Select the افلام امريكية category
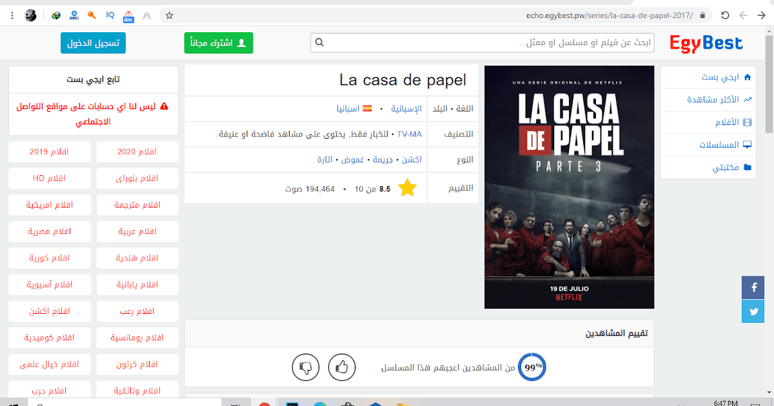The width and height of the screenshot is (774, 406). (50, 205)
